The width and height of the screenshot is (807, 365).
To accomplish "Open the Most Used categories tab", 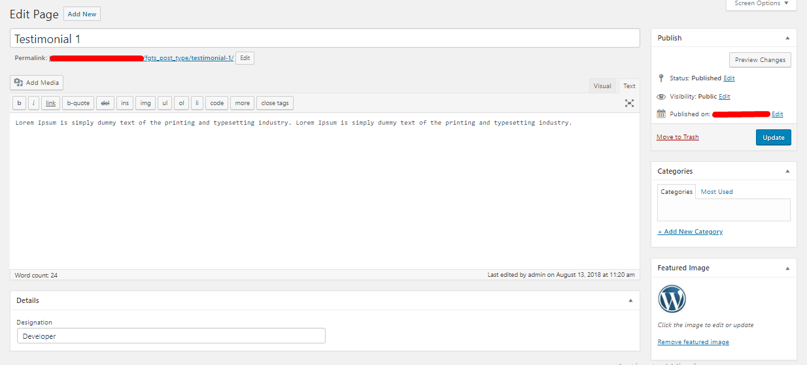I will 717,192.
